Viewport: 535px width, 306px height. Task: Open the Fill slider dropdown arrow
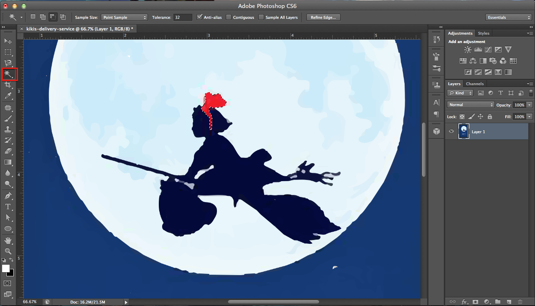[530, 117]
